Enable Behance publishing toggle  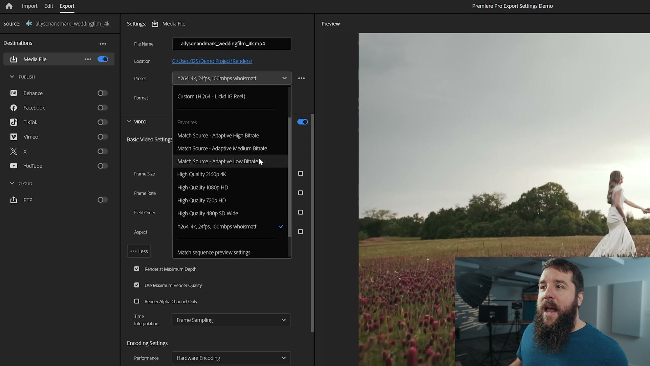pos(103,93)
